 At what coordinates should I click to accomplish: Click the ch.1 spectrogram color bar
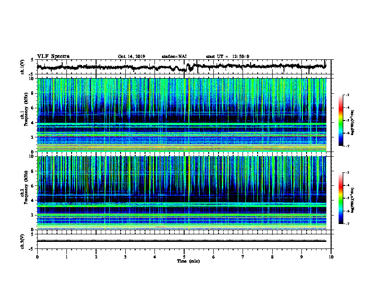point(341,120)
